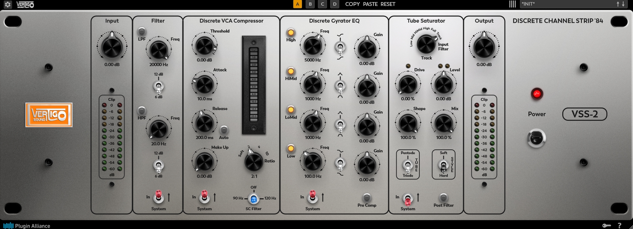Screen dimensions: 633x229
Task: Click PASTE in the top bar
Action: click(370, 4)
